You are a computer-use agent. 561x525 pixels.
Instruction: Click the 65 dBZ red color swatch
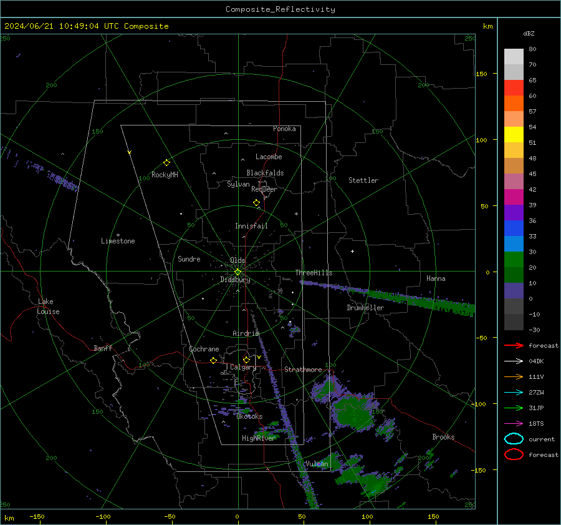click(x=514, y=88)
